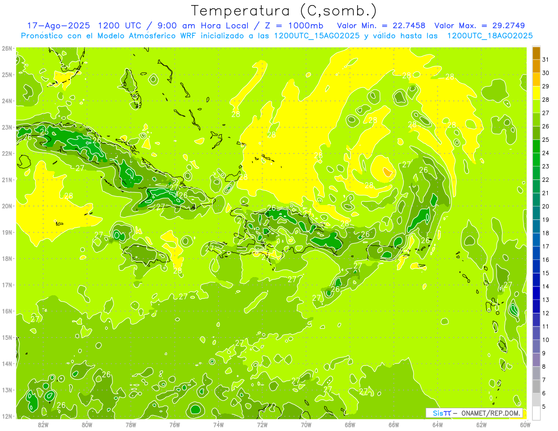Click the 21N latitude axis label
Screen dimensions: 558x431
pos(7,179)
